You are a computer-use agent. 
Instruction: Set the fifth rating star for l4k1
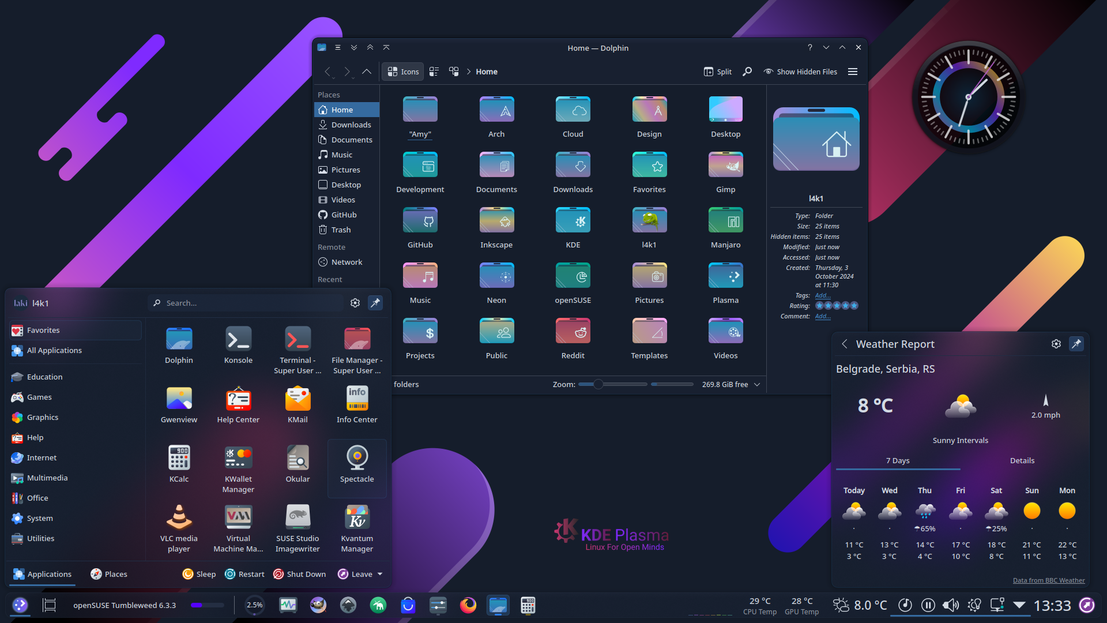pyautogui.click(x=854, y=306)
